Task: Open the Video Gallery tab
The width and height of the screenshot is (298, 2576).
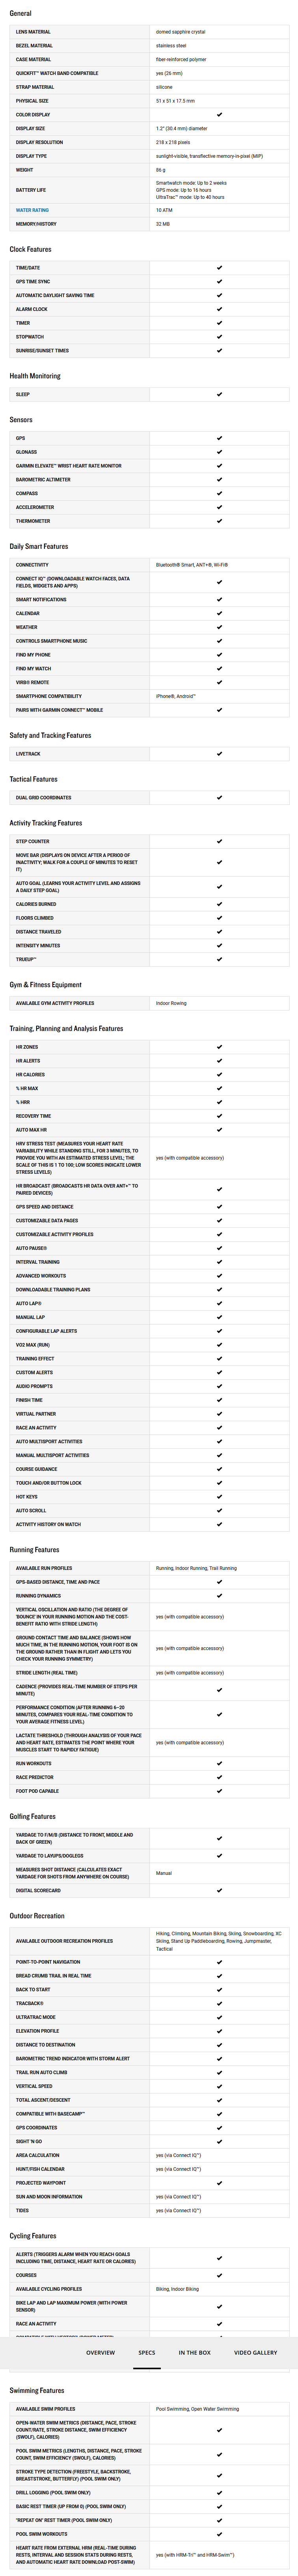Action: click(255, 2352)
